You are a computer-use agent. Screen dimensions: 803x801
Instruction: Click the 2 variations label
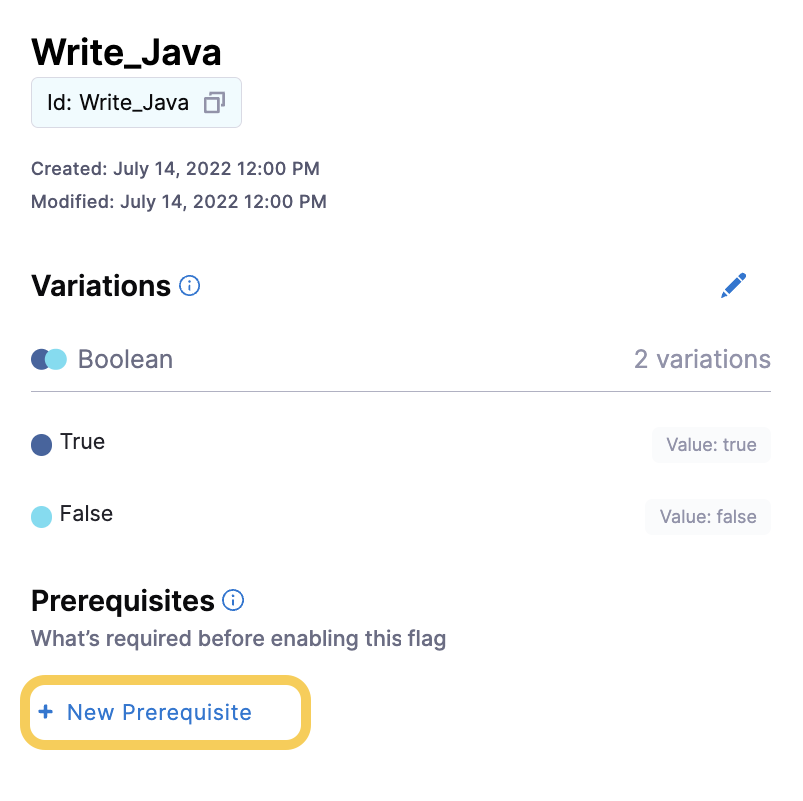(x=702, y=359)
